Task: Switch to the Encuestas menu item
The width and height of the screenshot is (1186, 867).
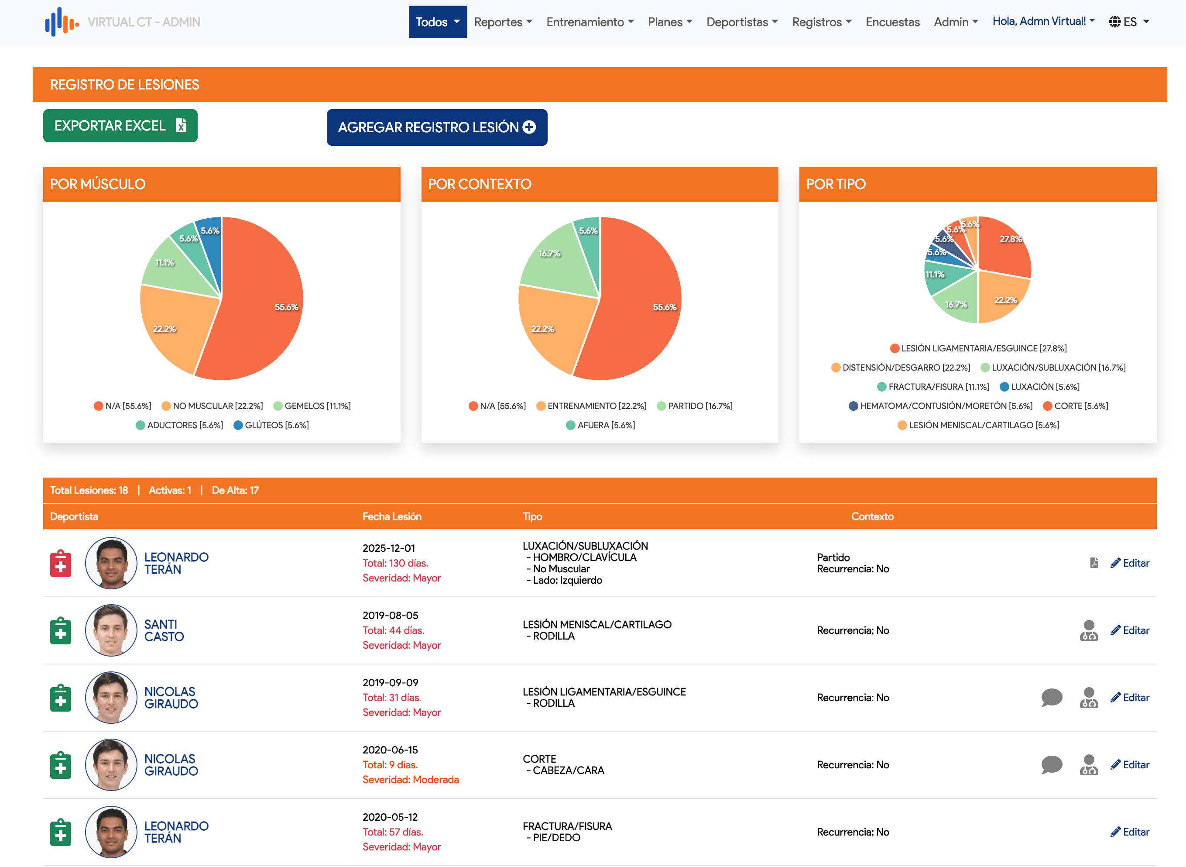Action: point(892,22)
